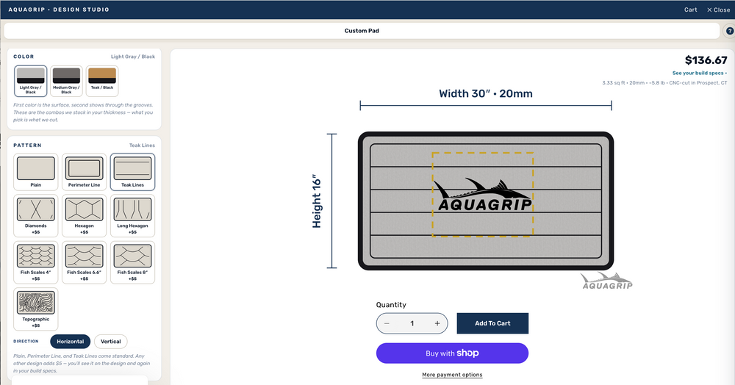Viewport: 735px width, 385px height.
Task: Decrease quantity with minus button
Action: pos(387,323)
